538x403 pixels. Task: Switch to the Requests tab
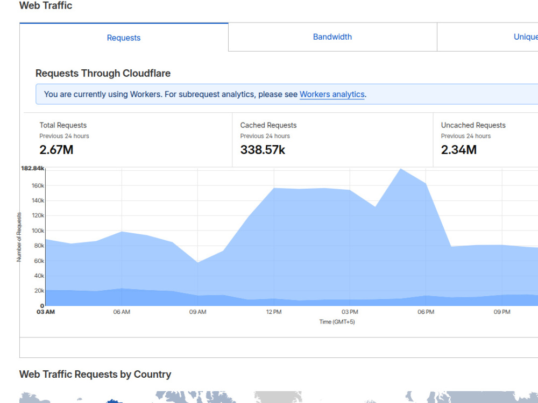coord(124,38)
